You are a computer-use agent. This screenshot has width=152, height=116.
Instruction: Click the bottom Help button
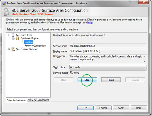[x=139, y=108]
